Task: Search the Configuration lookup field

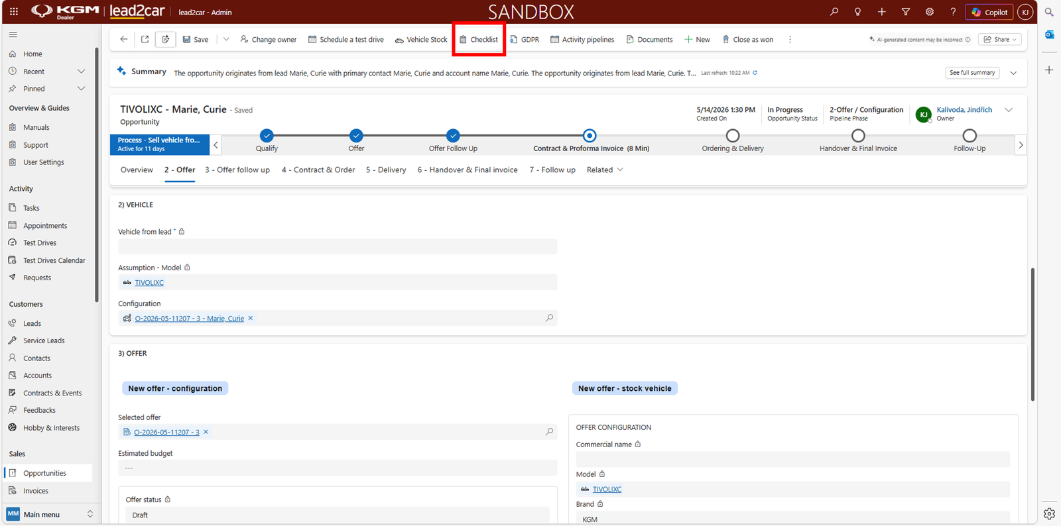Action: point(549,318)
